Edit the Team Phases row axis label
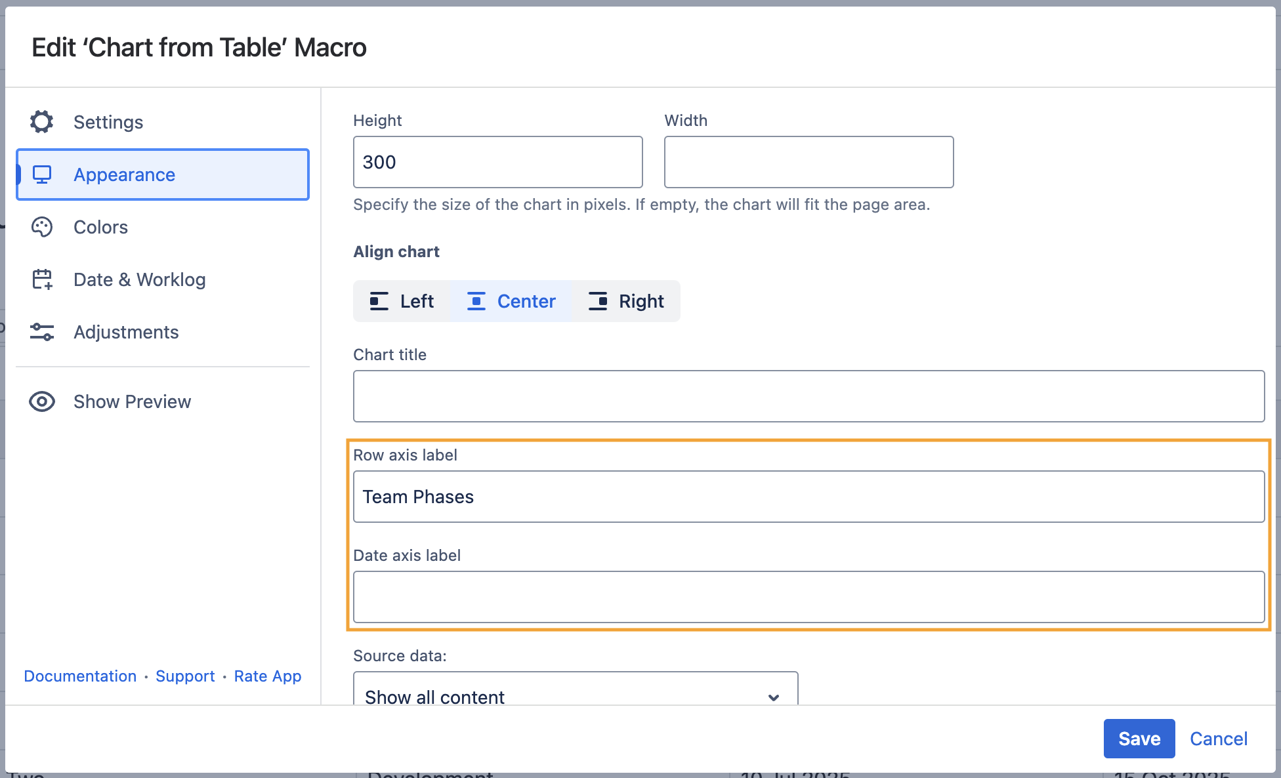The height and width of the screenshot is (778, 1281). [x=808, y=497]
